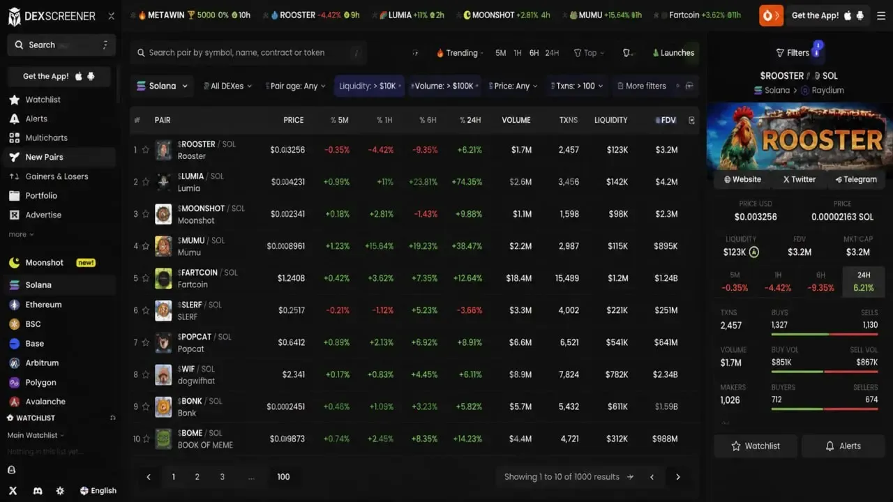Star the $FARTCOIN pair
Image resolution: width=893 pixels, height=502 pixels.
click(146, 278)
